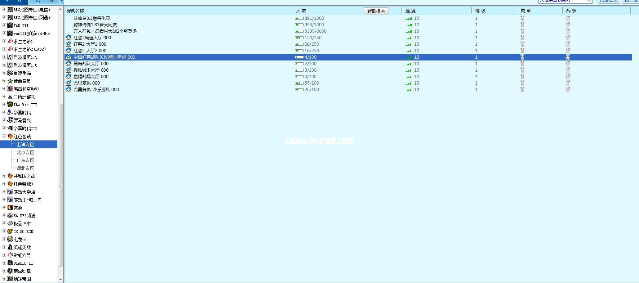This screenshot has width=639, height=283.
Task: Expand the warIII新版mod-Nir tree node
Action: click(x=4, y=33)
